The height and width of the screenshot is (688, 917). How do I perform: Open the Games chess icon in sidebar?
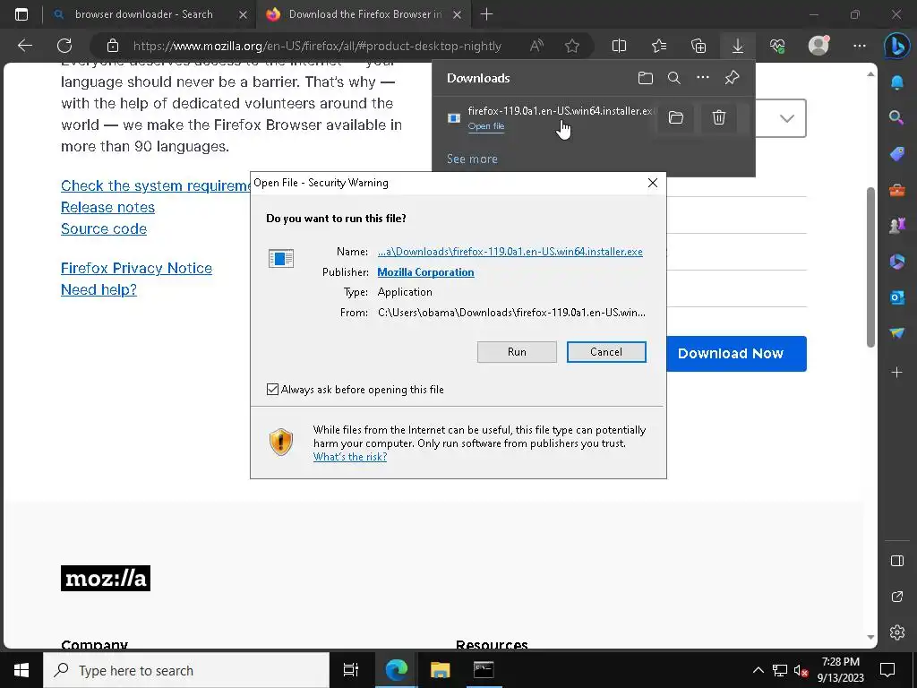tap(896, 226)
